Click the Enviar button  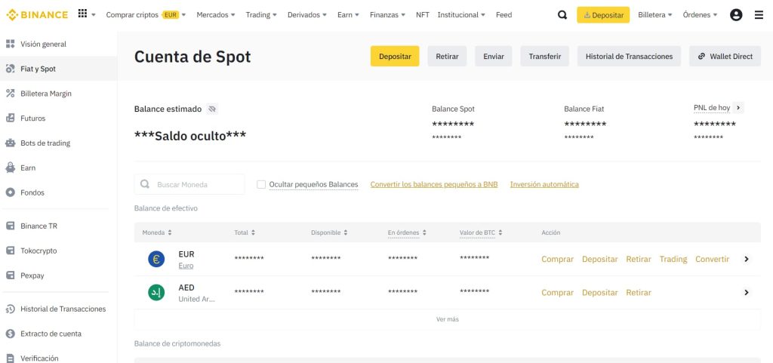[494, 56]
